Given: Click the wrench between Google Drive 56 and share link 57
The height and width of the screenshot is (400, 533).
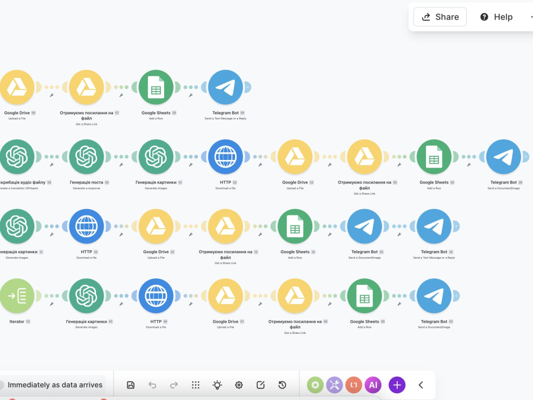Looking at the screenshot, I should [52, 95].
